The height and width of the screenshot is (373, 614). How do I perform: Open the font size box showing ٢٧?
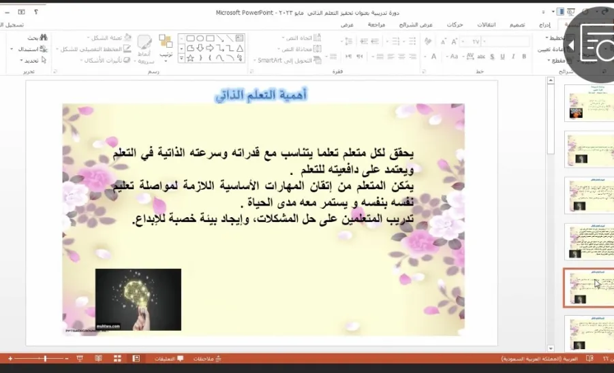[x=472, y=42]
